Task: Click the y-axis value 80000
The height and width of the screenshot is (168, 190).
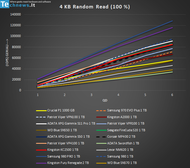Action: (x=16, y=47)
